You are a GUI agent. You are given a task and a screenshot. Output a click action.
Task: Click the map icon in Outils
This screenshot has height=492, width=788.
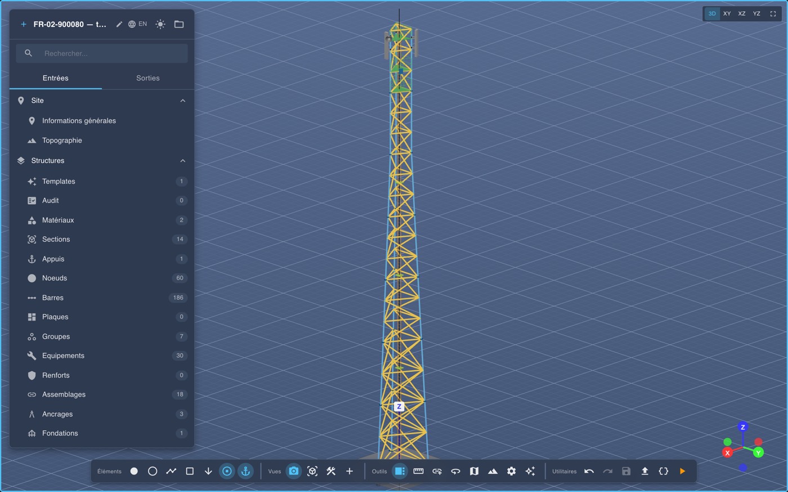[x=474, y=471]
